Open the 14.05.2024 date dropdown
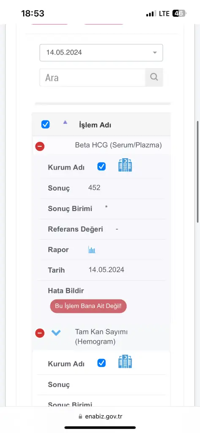200x433 pixels. (101, 52)
